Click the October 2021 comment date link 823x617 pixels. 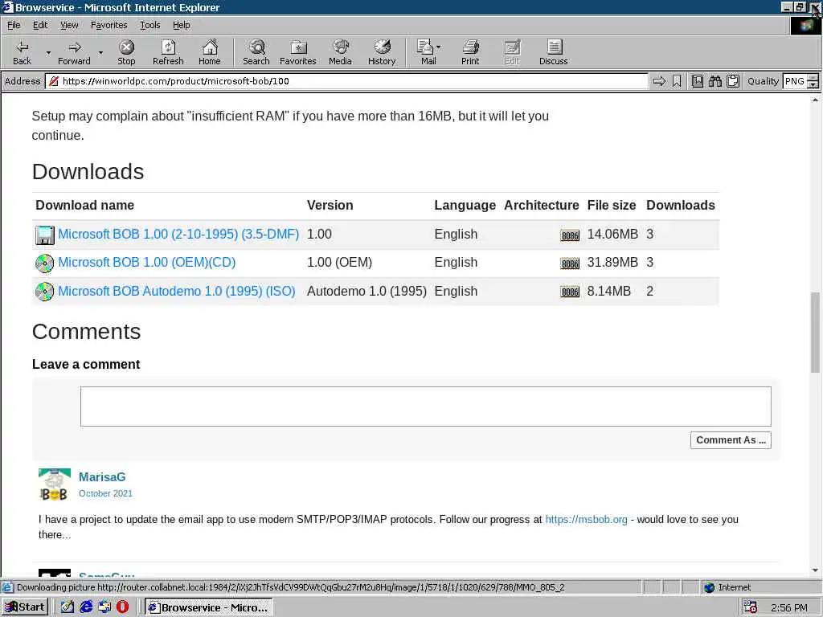pos(105,494)
